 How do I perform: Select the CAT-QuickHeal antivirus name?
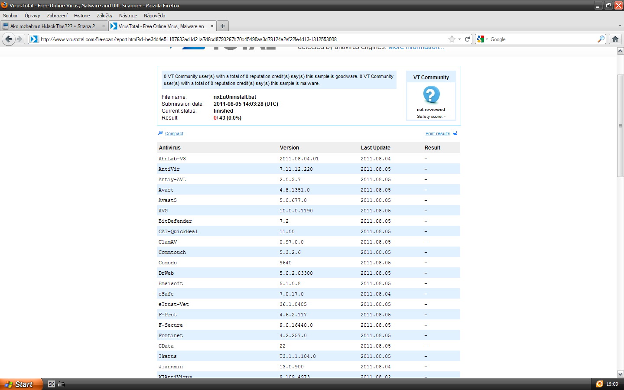pos(178,231)
